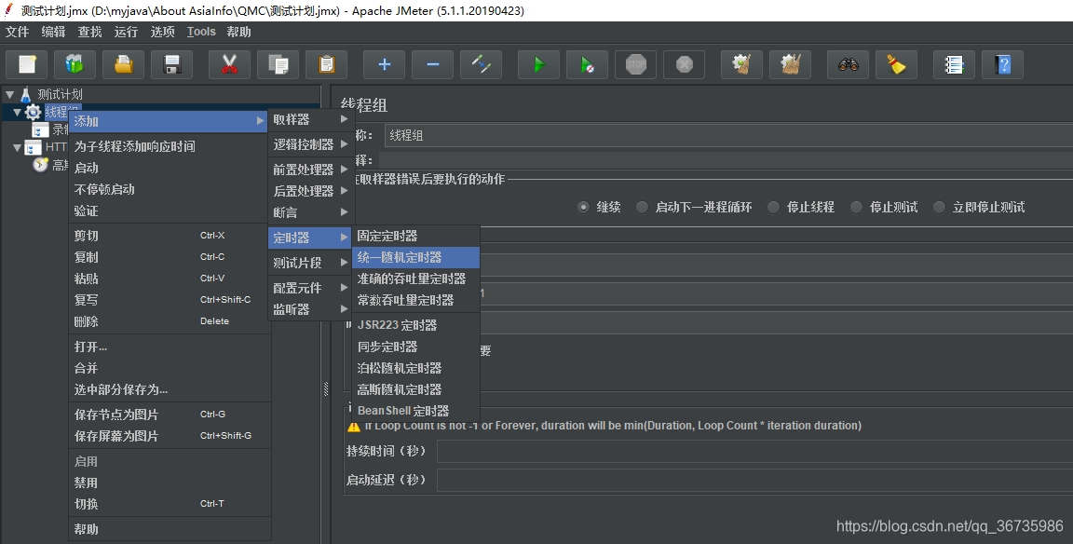Choose 高斯随机定时器 menu entry
The width and height of the screenshot is (1073, 544).
click(416, 389)
